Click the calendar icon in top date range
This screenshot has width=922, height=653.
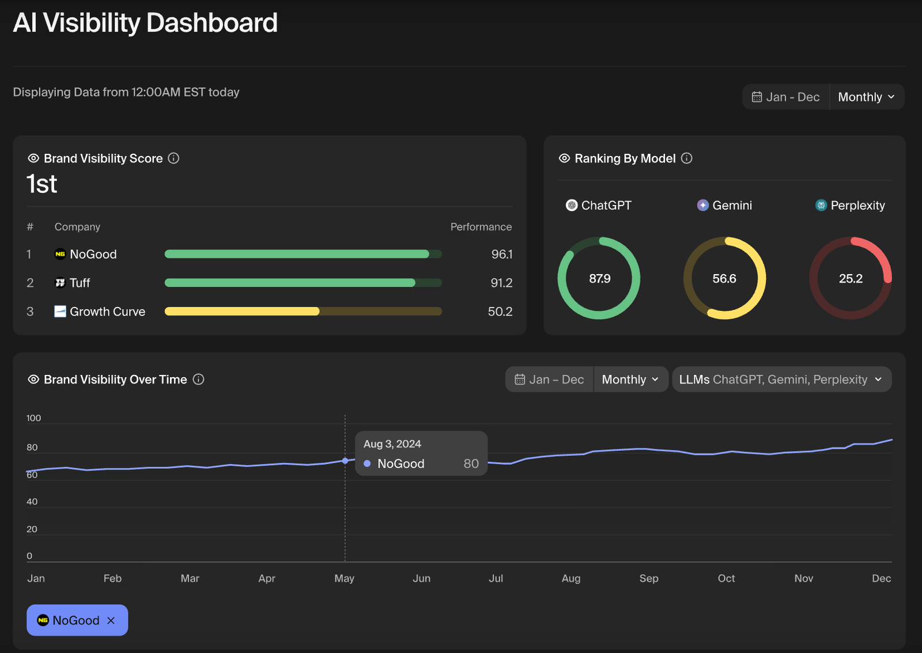[x=757, y=97]
